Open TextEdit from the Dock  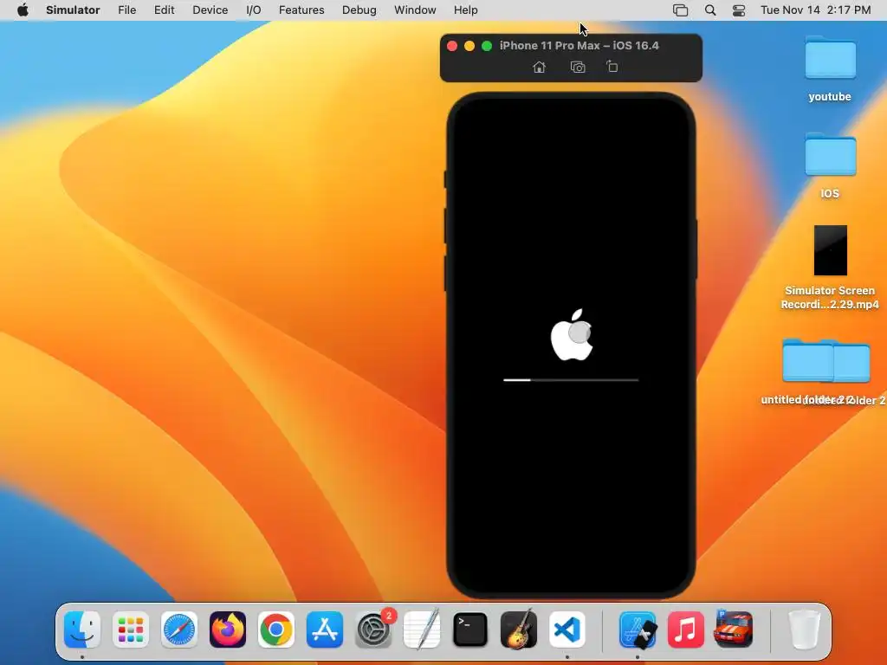coord(422,629)
